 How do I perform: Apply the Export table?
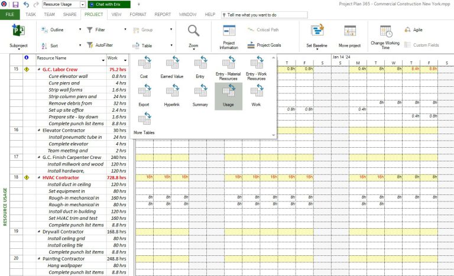144,96
